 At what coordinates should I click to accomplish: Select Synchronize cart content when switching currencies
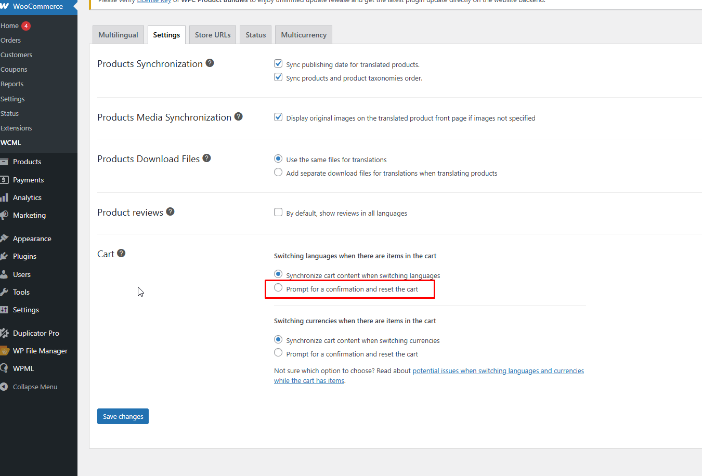278,339
